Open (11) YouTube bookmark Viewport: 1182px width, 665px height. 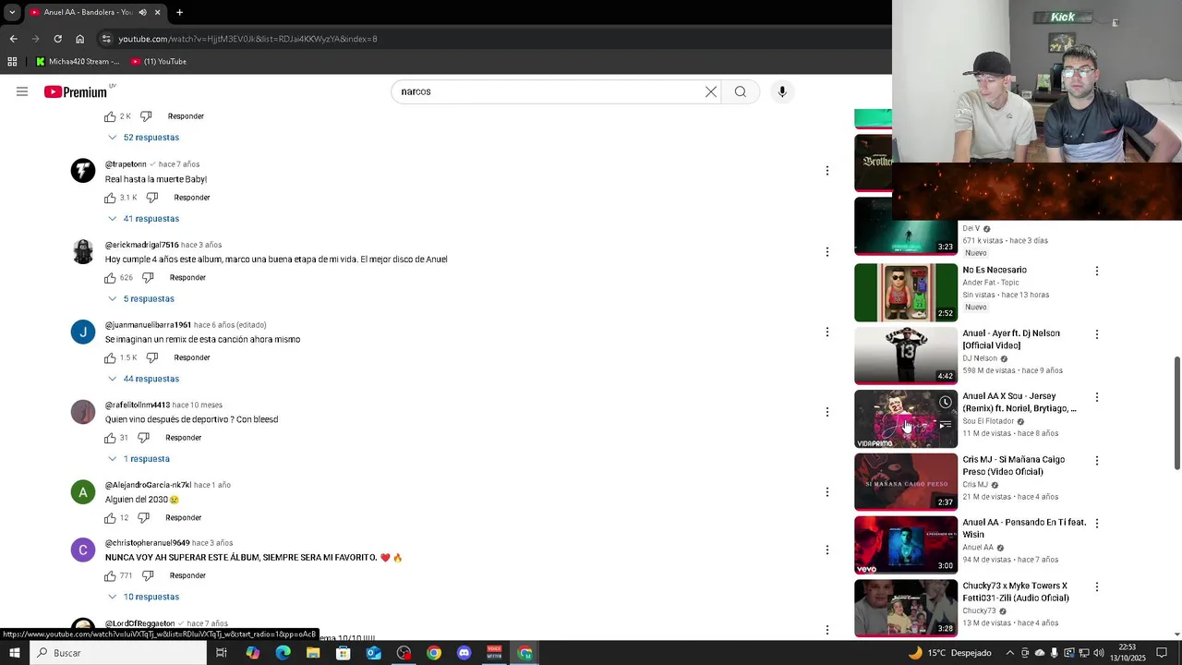(159, 62)
